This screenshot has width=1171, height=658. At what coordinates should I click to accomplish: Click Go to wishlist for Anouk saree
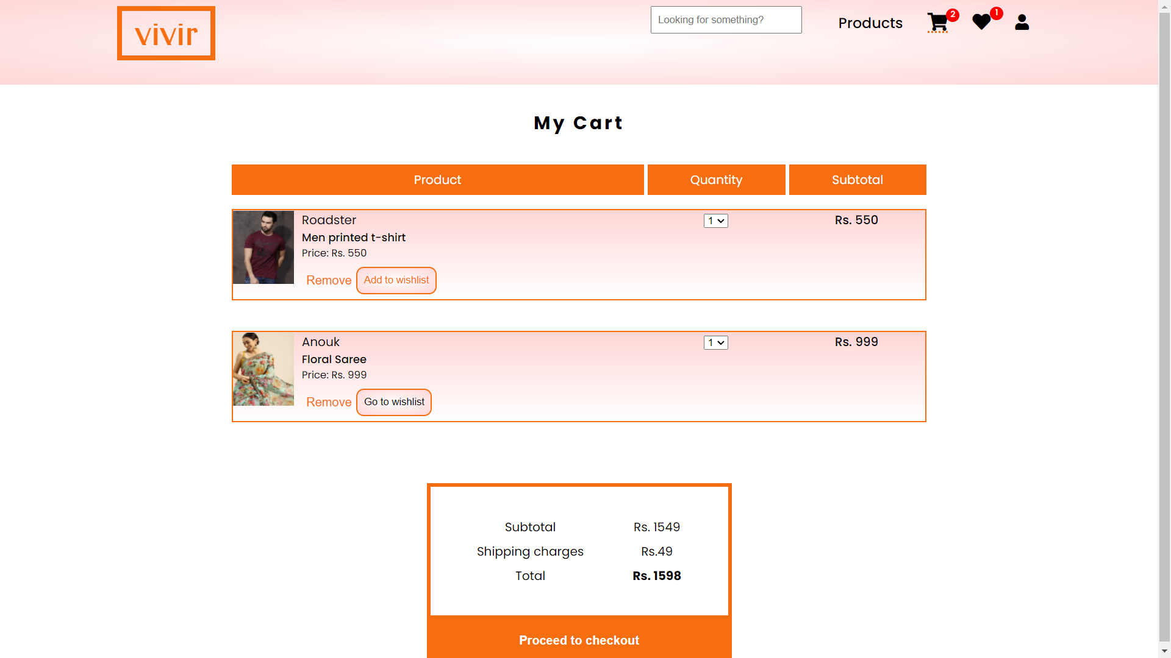(x=394, y=402)
